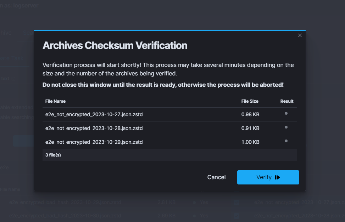Click the File Name column header
Screen dimensions: 345x222
(55, 101)
